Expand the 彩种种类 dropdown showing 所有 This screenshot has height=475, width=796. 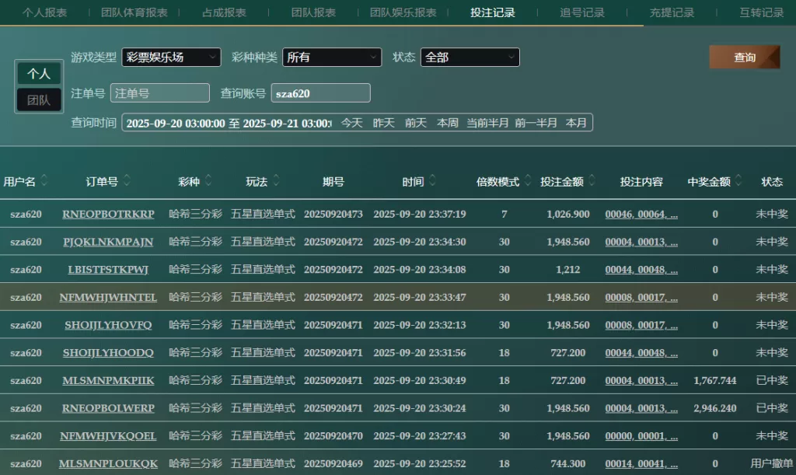tap(332, 58)
